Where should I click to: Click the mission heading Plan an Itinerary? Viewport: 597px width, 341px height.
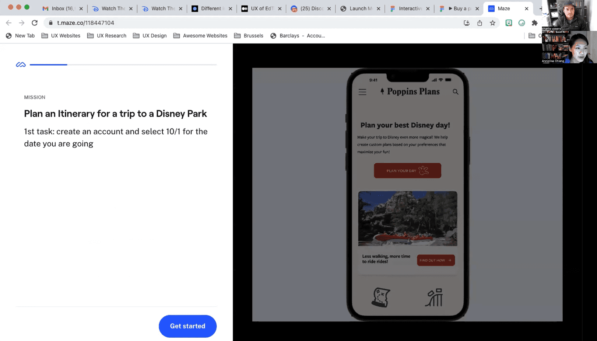coord(115,114)
